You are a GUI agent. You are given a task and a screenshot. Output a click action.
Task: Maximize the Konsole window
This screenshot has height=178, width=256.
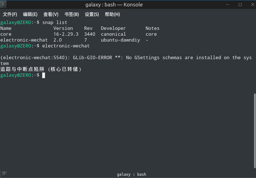pyautogui.click(x=240, y=4)
